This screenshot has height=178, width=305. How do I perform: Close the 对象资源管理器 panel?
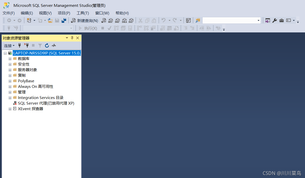(78, 38)
